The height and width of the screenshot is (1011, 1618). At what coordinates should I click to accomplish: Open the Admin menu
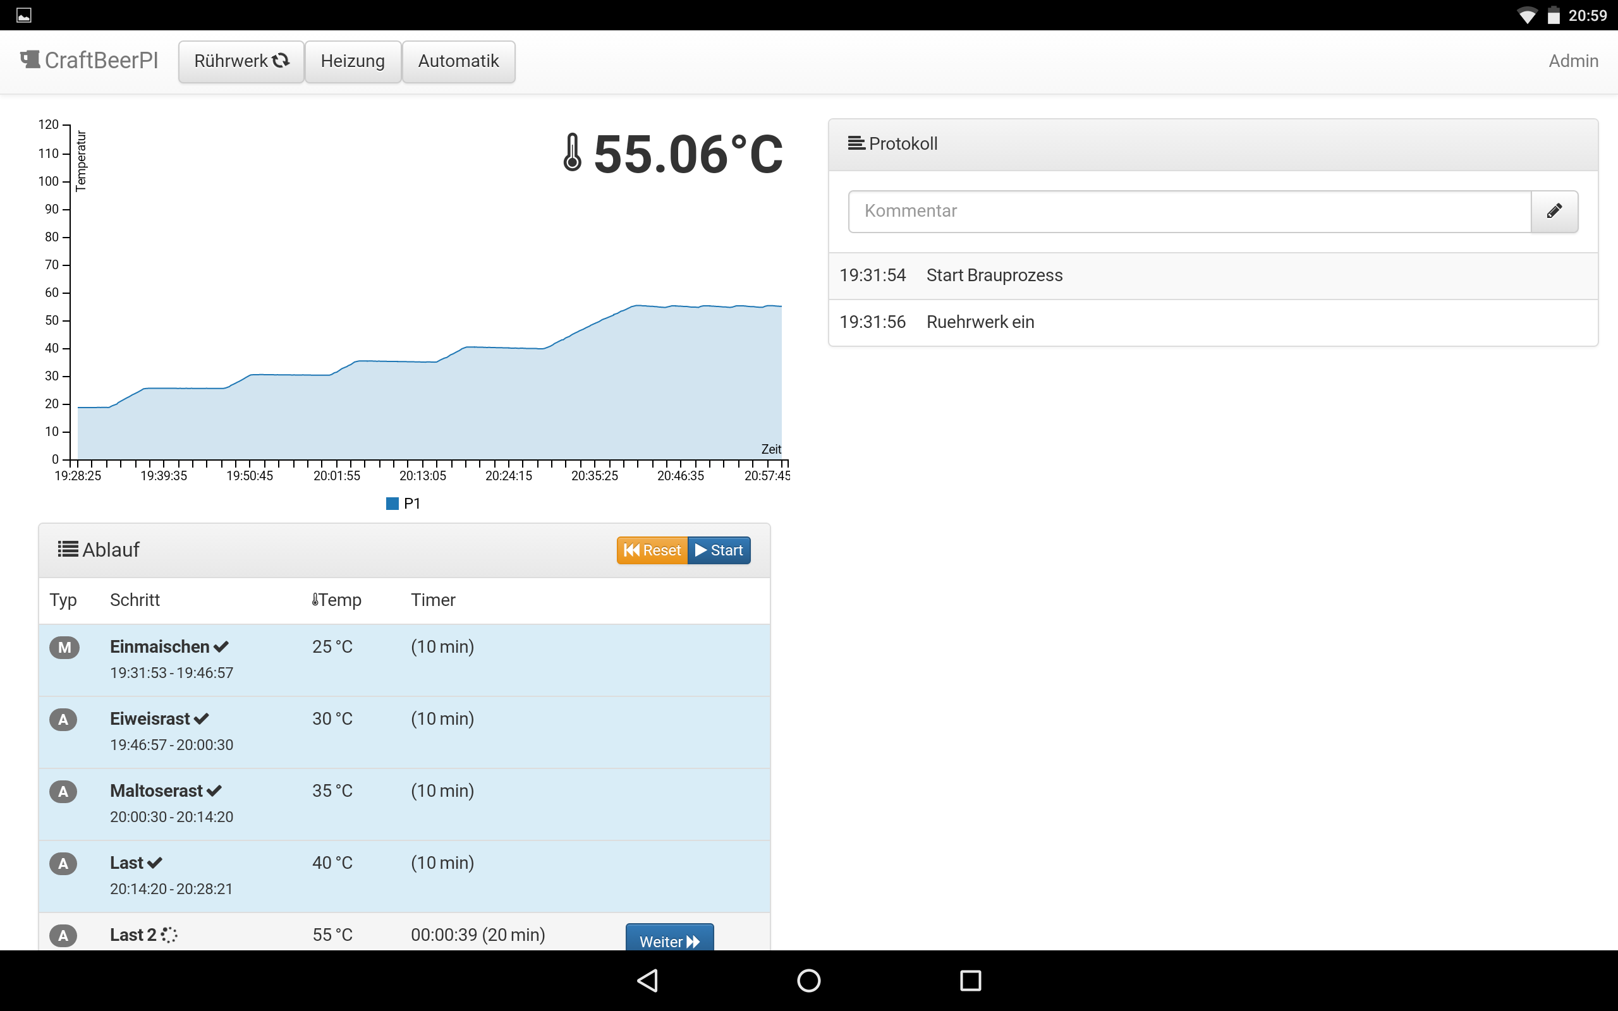pos(1572,61)
